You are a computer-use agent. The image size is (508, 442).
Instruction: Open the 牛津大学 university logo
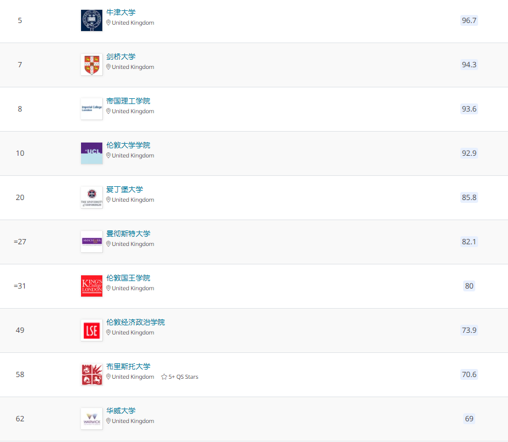92,21
